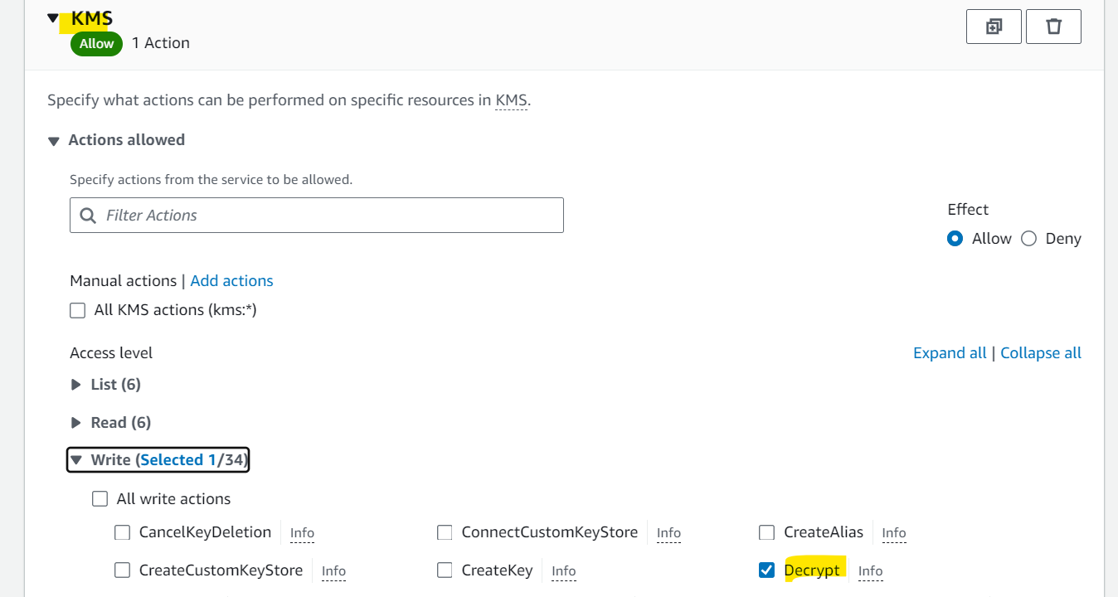Enable the CreateKey action

click(445, 570)
